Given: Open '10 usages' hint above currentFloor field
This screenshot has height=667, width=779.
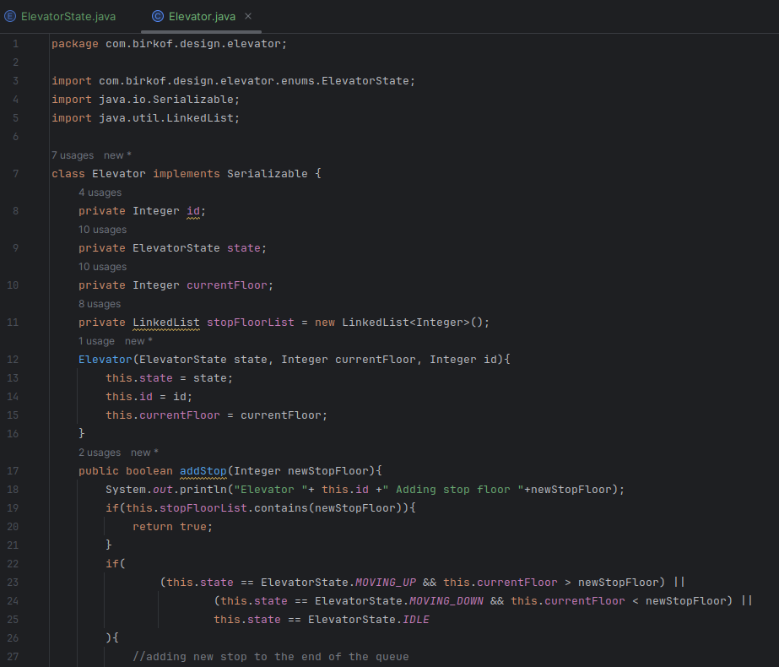Looking at the screenshot, I should [x=102, y=267].
